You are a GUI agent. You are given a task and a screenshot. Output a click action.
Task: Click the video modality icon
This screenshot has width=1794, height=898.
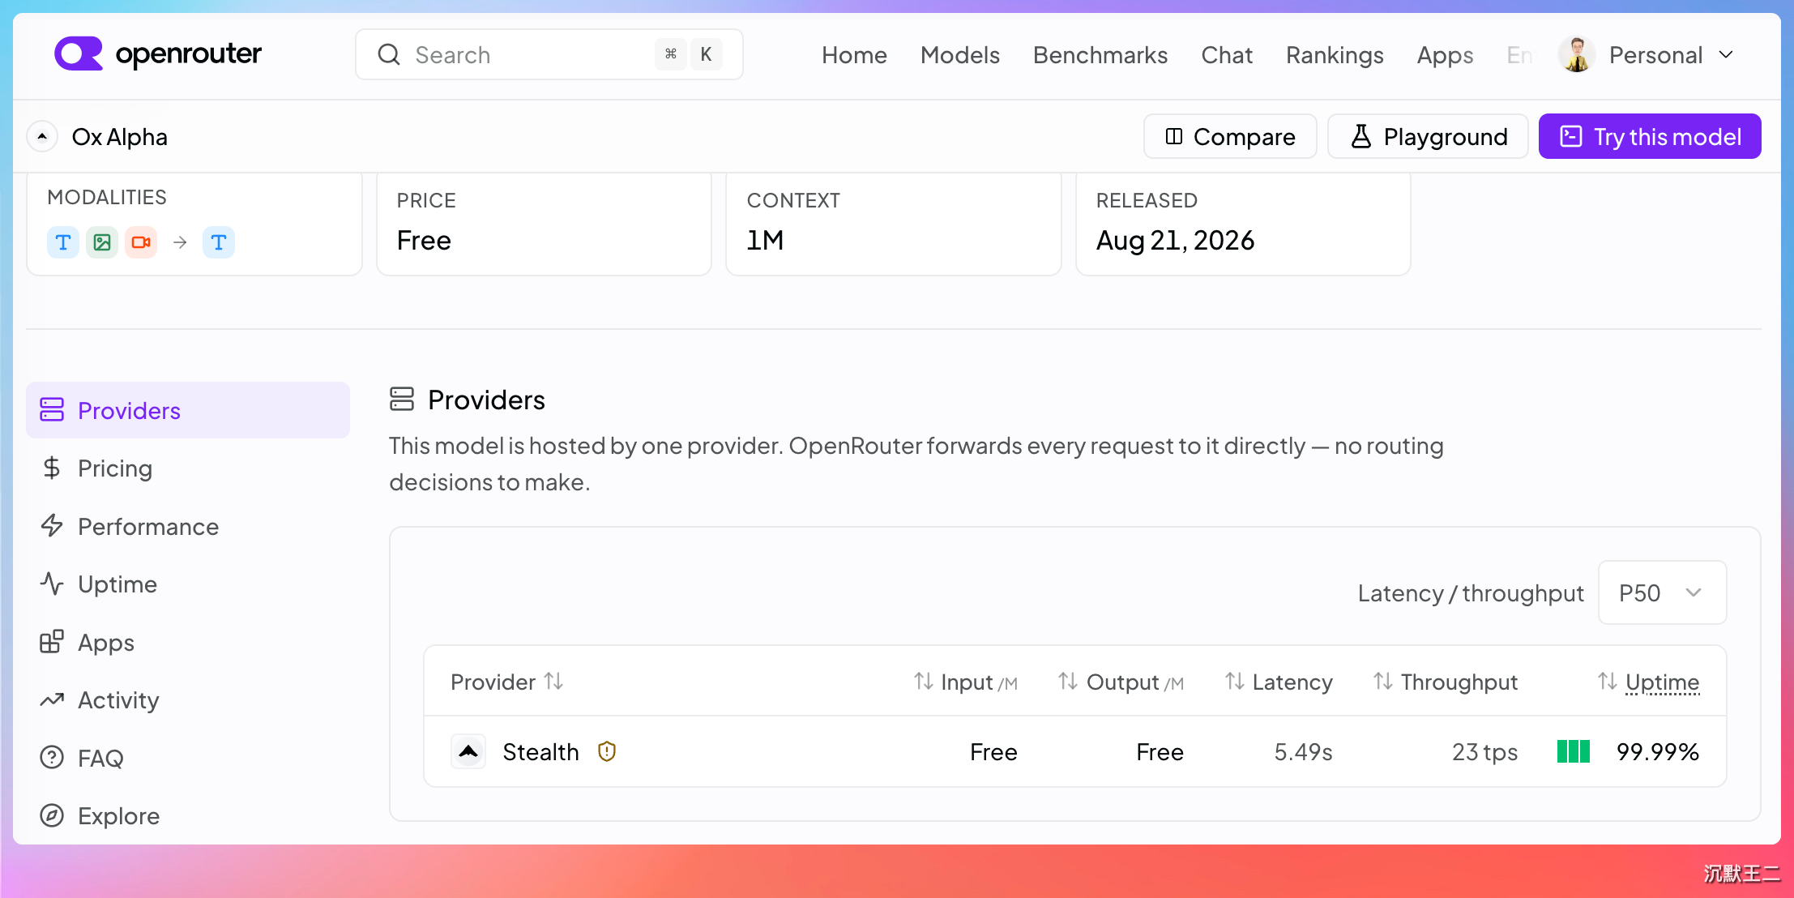pos(141,242)
